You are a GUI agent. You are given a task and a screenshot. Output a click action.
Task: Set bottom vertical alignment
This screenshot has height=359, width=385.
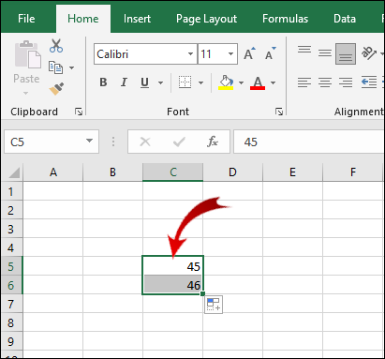(x=346, y=53)
